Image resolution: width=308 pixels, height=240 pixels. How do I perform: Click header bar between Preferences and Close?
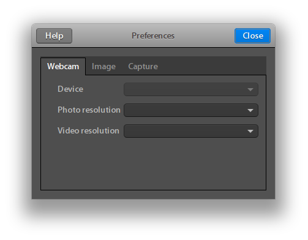pos(204,36)
